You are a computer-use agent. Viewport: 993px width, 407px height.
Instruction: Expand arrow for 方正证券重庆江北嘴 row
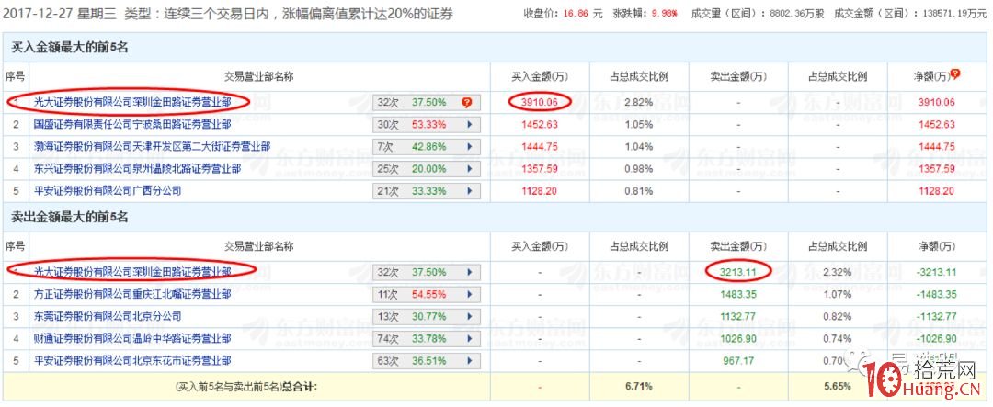(x=469, y=294)
